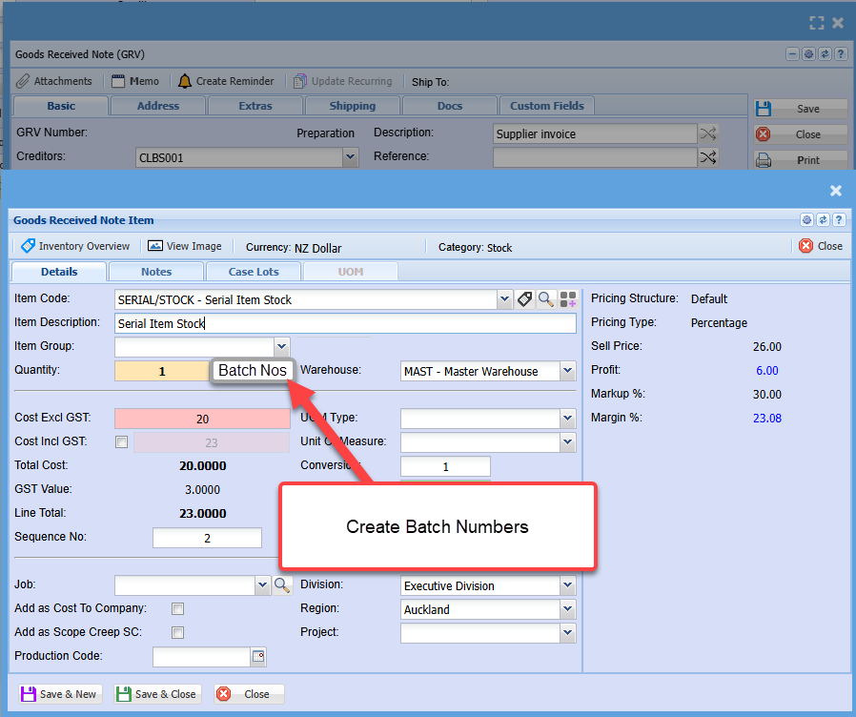Viewport: 856px width, 717px height.
Task: Open the Item Group dropdown
Action: [281, 346]
